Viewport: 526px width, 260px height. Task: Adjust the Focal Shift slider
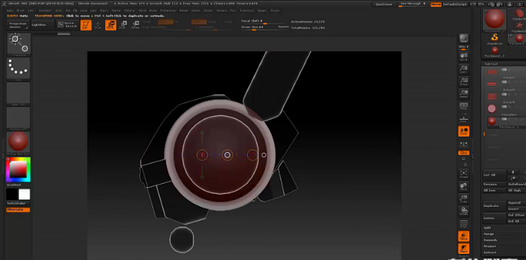click(x=265, y=21)
